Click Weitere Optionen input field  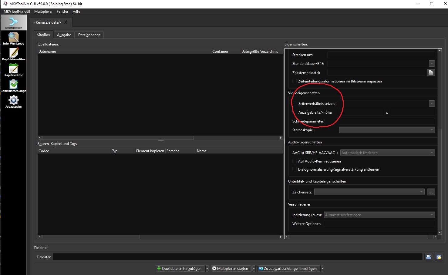(379, 224)
